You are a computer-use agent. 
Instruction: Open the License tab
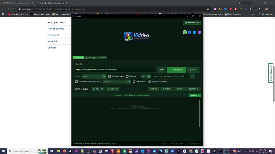101,57
